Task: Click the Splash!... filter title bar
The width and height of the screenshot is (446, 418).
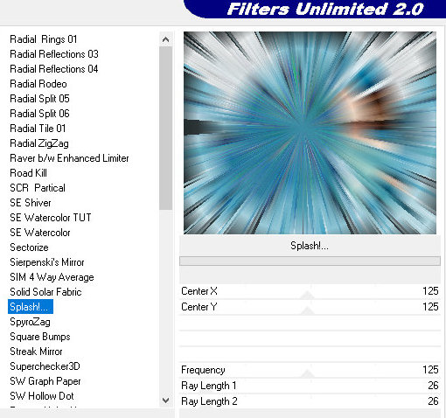Action: tap(310, 246)
